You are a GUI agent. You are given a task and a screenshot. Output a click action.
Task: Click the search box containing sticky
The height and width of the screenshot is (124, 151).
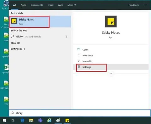coord(80,113)
